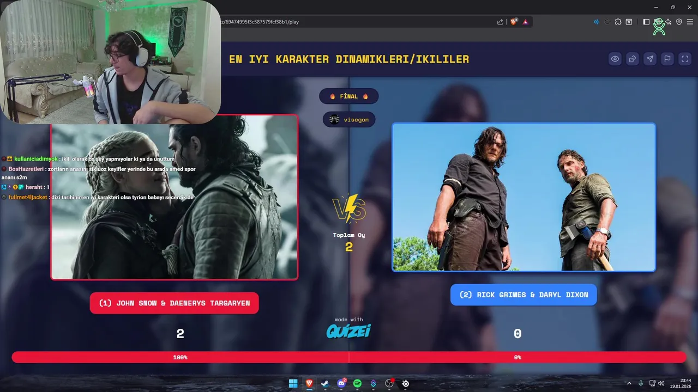Open the purple diamond app in taskbar
The height and width of the screenshot is (392, 698).
pyautogui.click(x=374, y=383)
